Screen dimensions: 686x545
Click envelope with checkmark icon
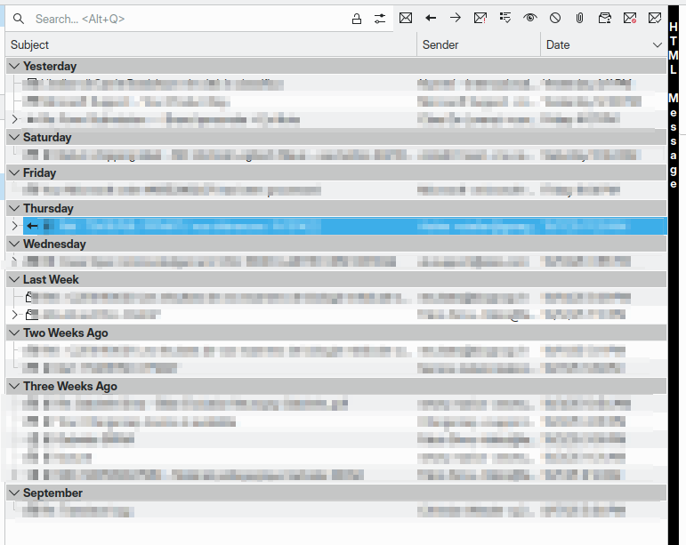pyautogui.click(x=655, y=18)
